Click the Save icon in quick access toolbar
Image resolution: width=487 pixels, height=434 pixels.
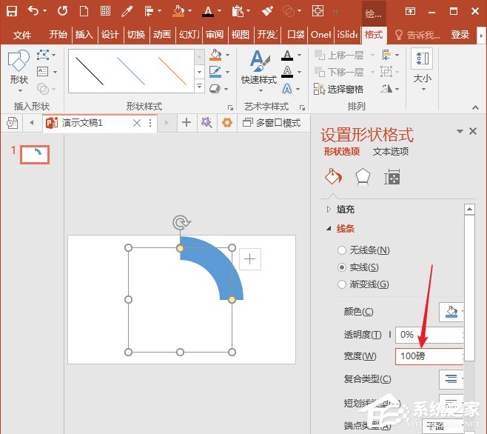12,11
